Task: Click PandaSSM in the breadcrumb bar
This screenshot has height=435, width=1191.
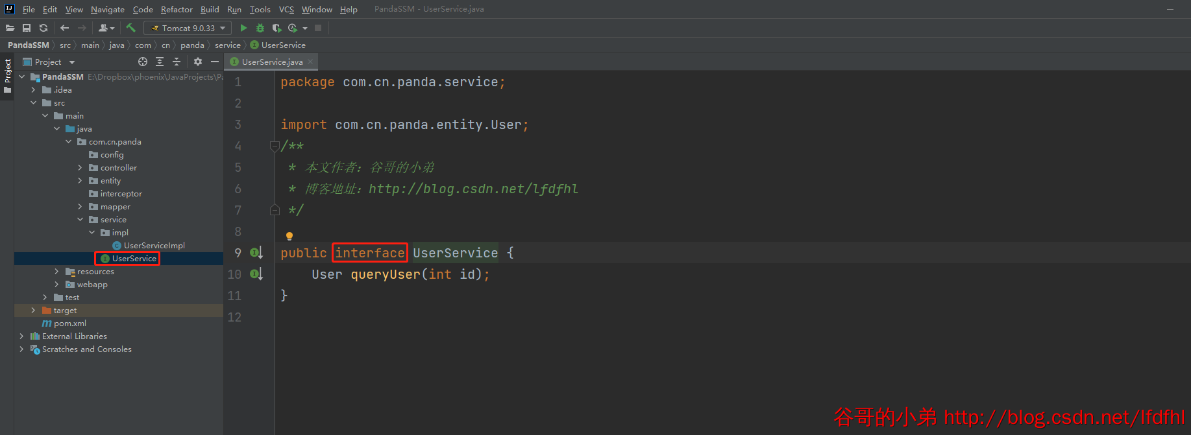Action: pyautogui.click(x=29, y=45)
